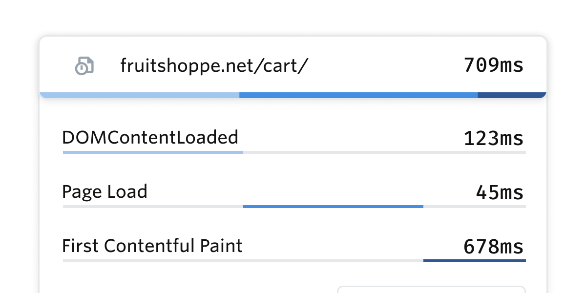Click the empty header area between the URL and 709ms

tap(386, 65)
